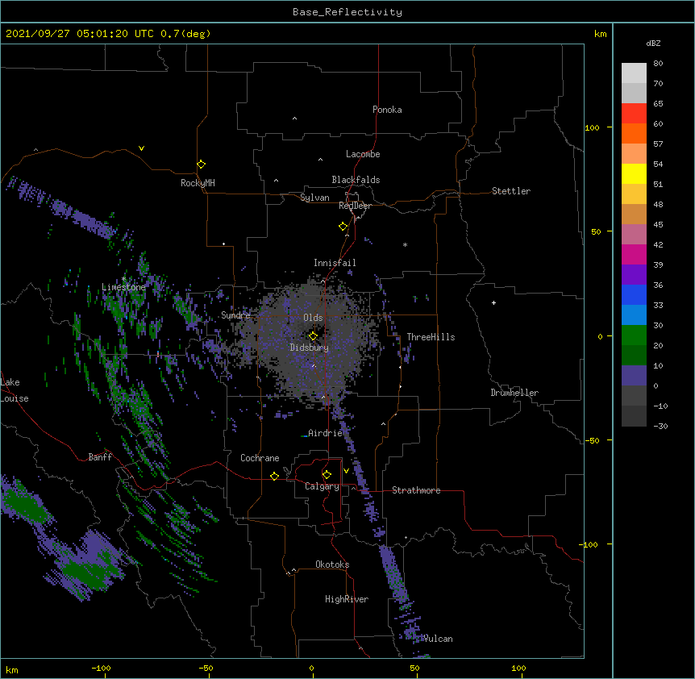Click the Strathmore town label
Viewport: 695px width, 679px height.
tap(416, 490)
